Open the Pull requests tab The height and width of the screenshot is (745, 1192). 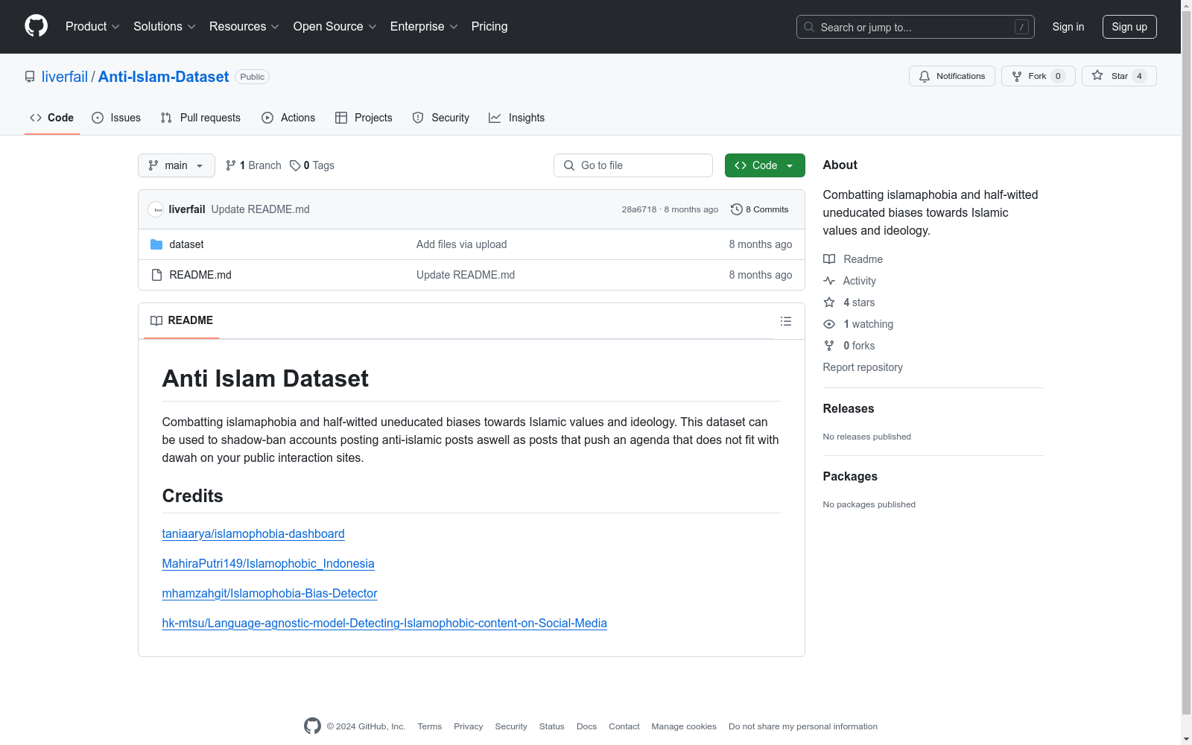click(x=200, y=118)
